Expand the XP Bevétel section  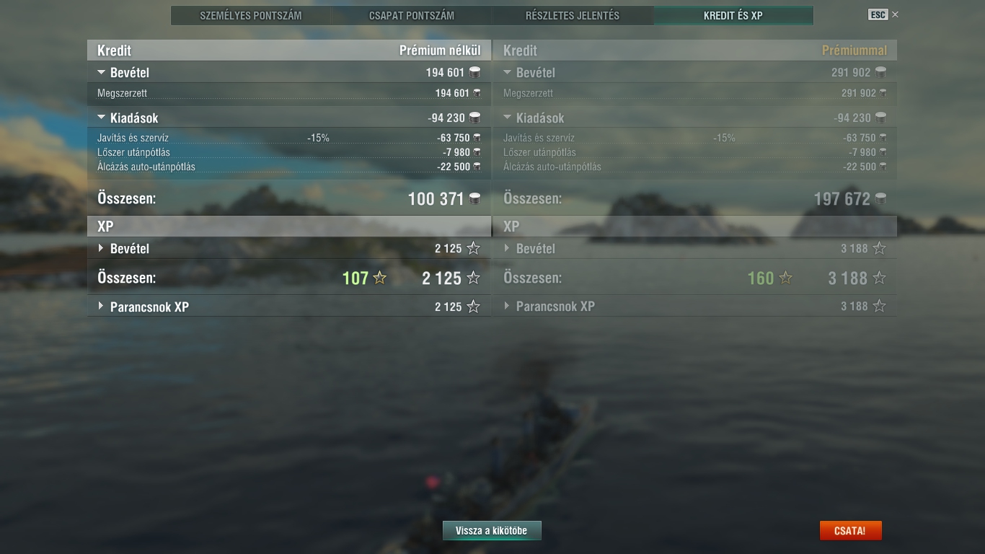[101, 248]
